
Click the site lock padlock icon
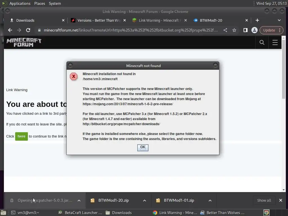(39, 30)
